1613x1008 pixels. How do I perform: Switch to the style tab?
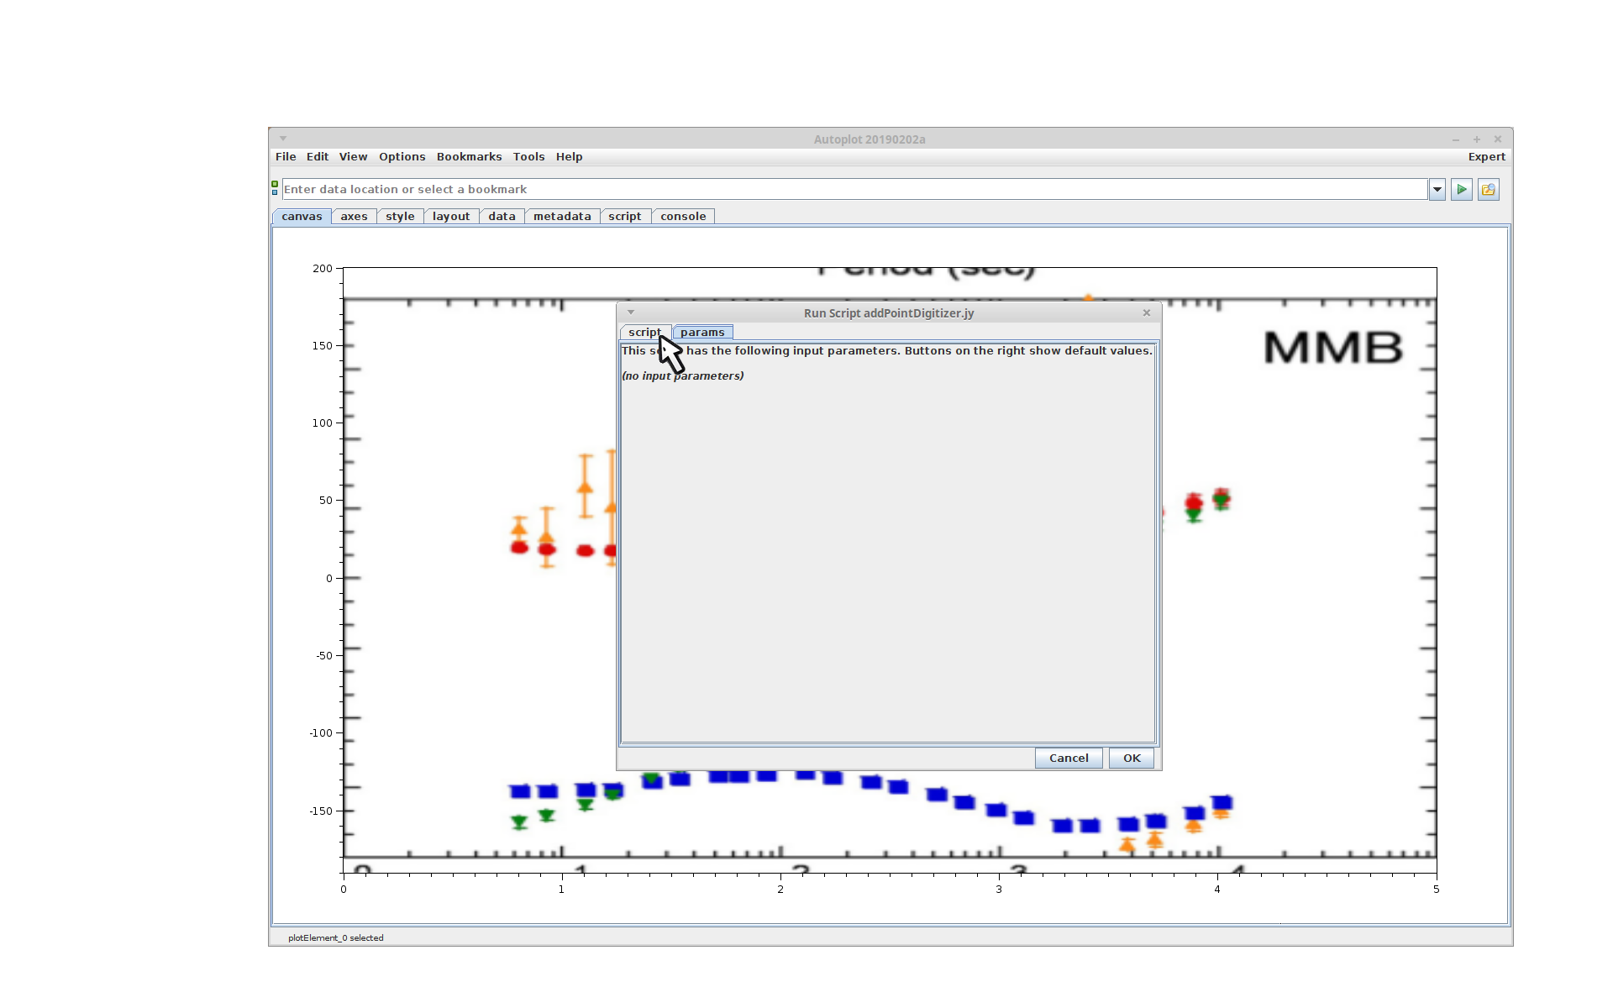[400, 217]
